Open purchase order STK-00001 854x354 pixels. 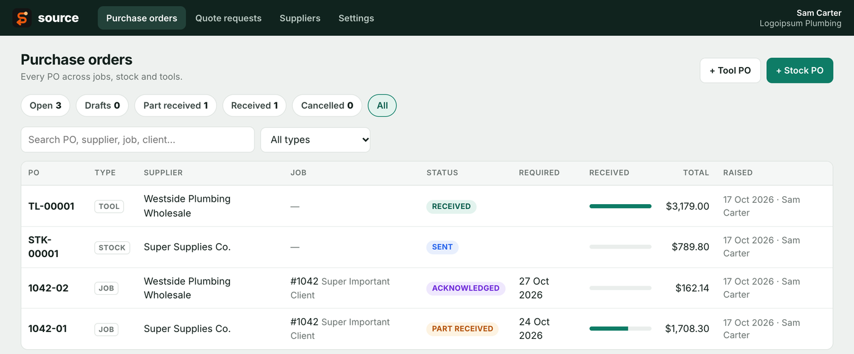43,247
